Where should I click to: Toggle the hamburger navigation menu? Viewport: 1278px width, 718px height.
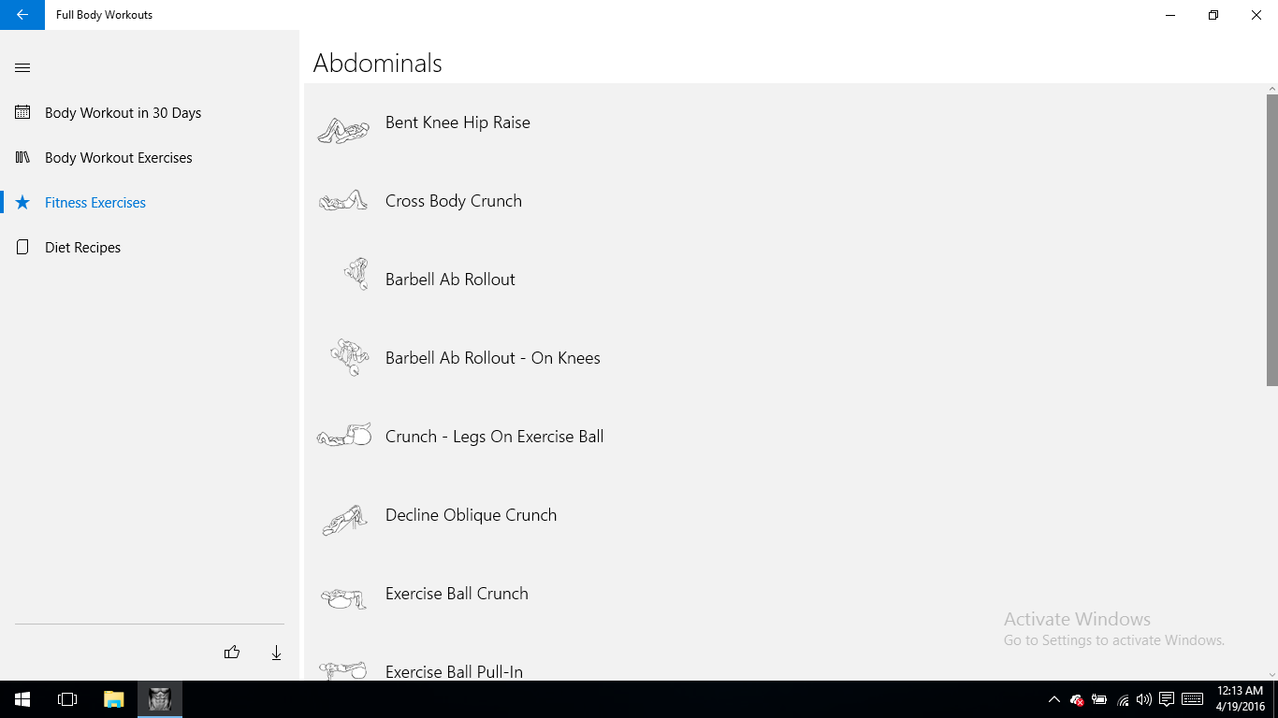(22, 67)
